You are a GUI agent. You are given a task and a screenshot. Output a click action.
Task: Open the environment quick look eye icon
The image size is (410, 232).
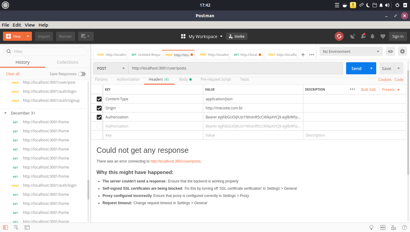390,51
